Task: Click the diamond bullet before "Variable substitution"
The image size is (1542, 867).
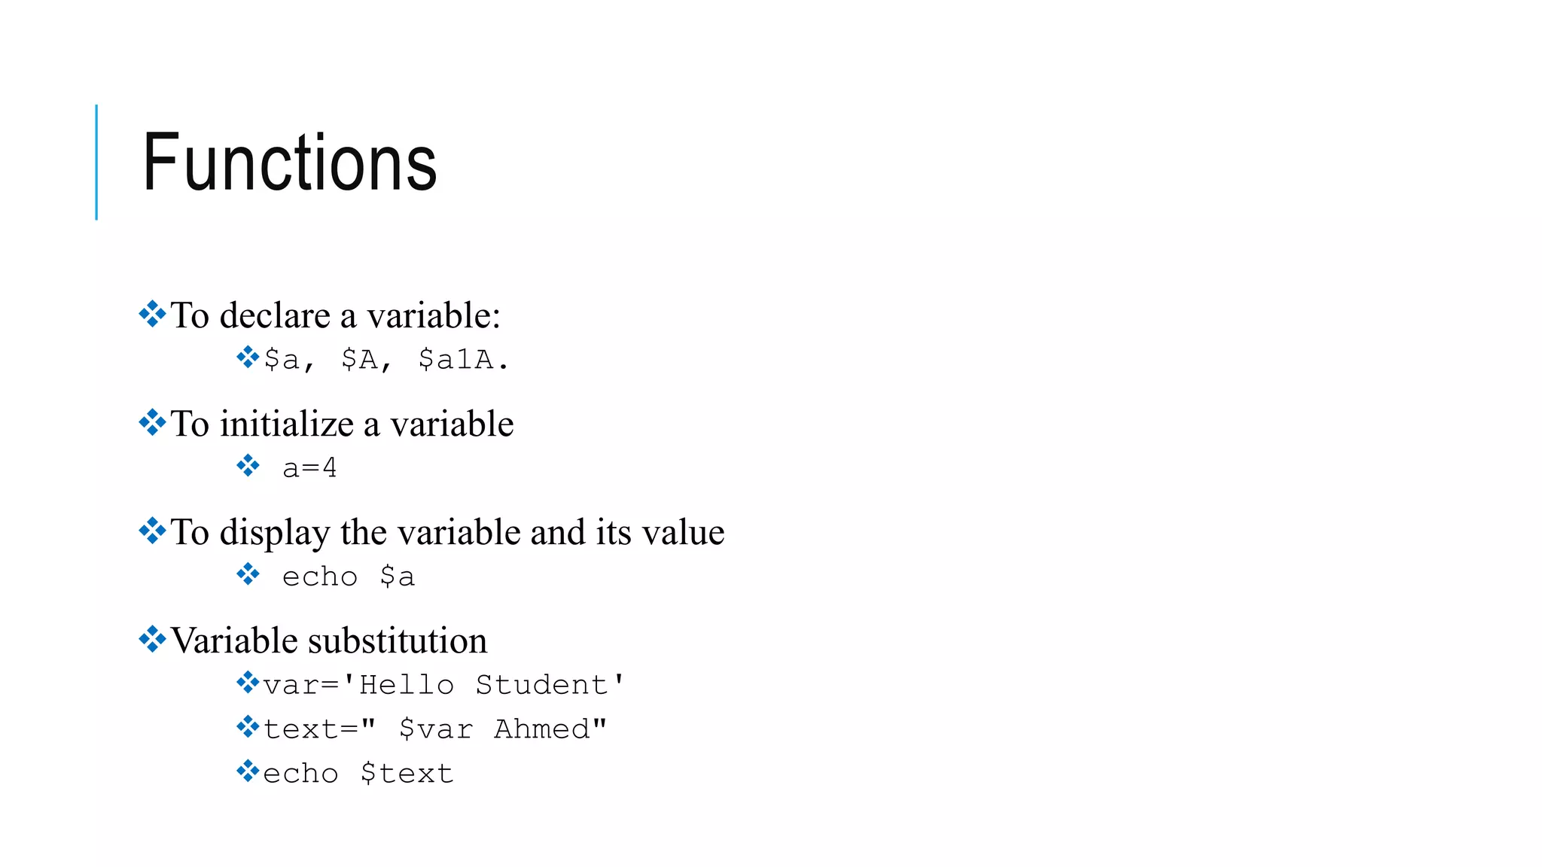Action: [152, 639]
